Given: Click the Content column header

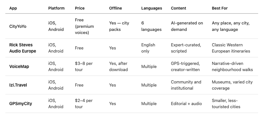Looking at the screenshot, I should tap(178, 8).
